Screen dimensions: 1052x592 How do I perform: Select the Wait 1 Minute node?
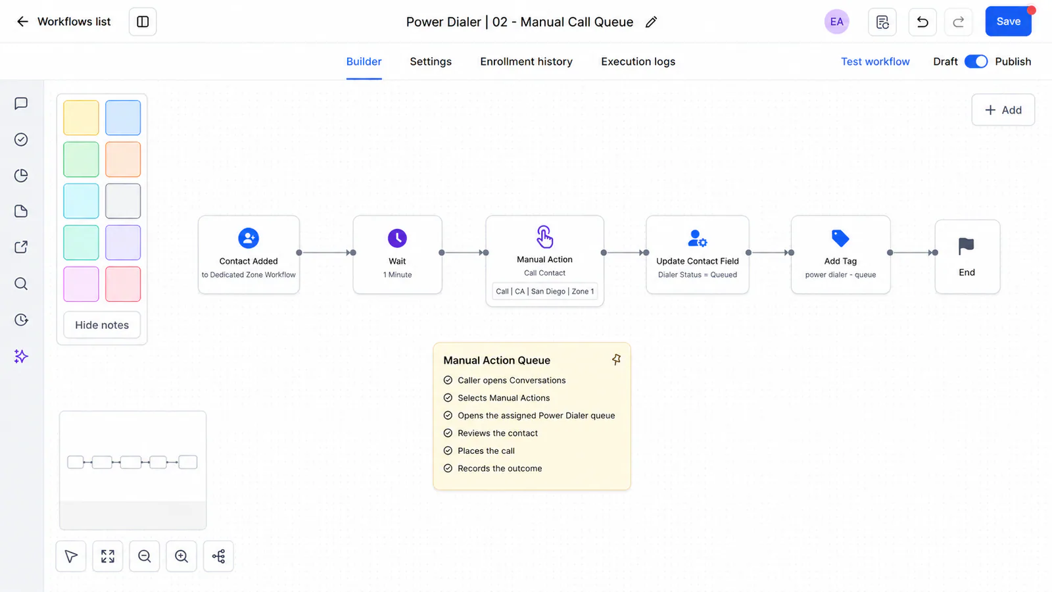397,255
